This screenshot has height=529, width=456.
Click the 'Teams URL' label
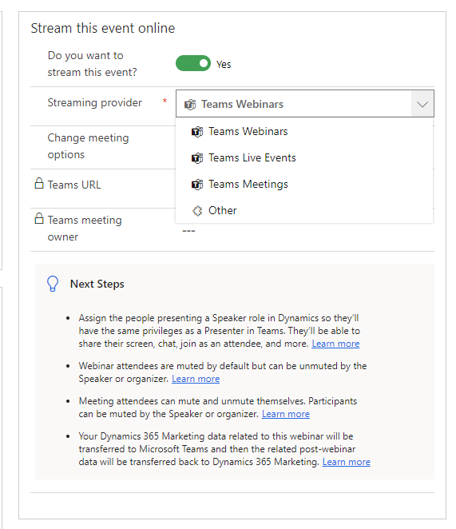pos(74,185)
